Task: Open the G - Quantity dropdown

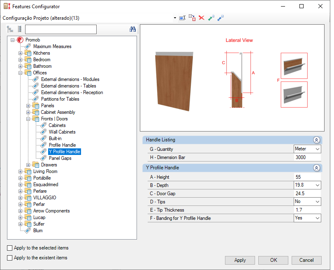Action: click(x=318, y=149)
